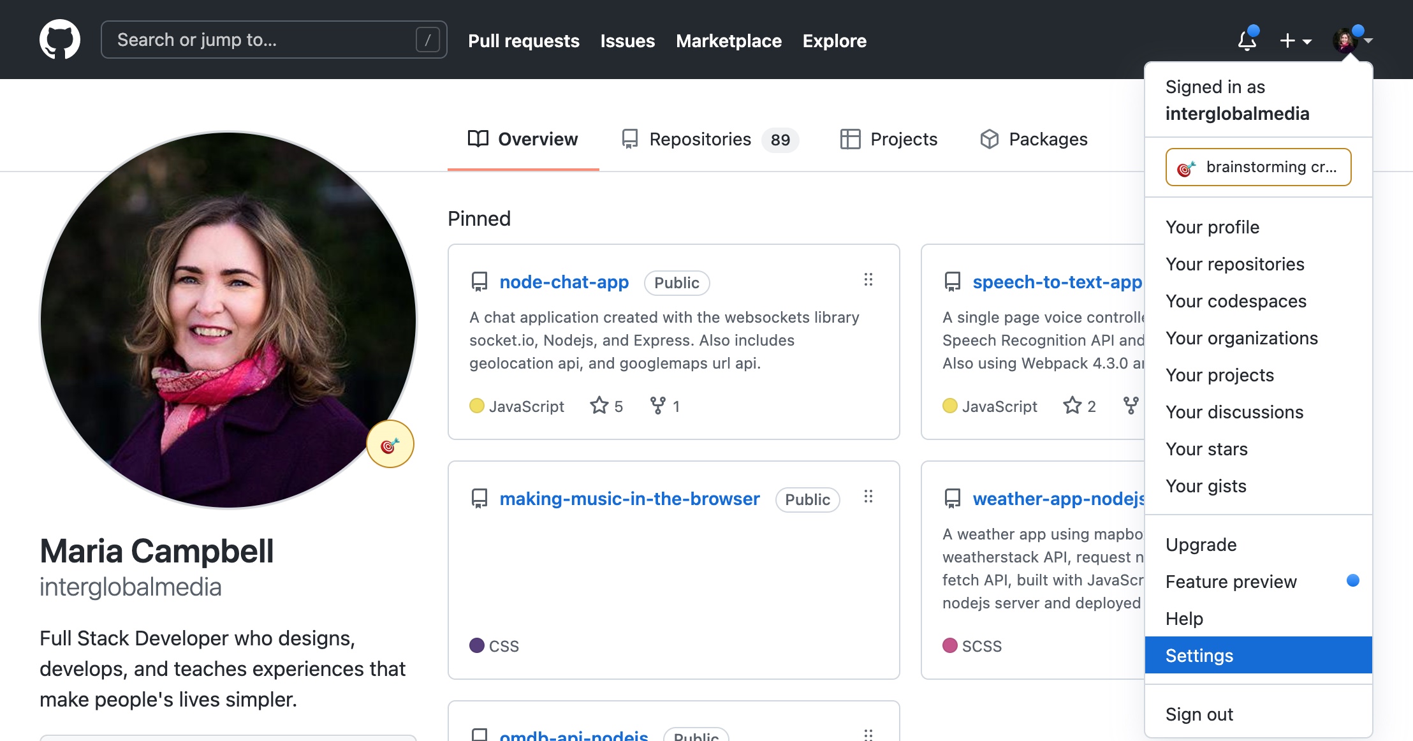The height and width of the screenshot is (741, 1413).
Task: Click the repo book icon beside speech-to-text-app
Action: (953, 281)
